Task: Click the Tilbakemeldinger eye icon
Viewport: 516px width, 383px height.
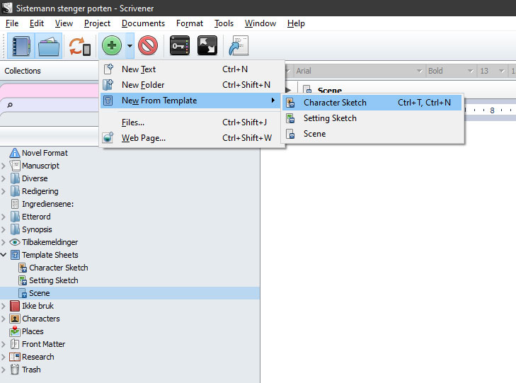Action: pos(15,242)
